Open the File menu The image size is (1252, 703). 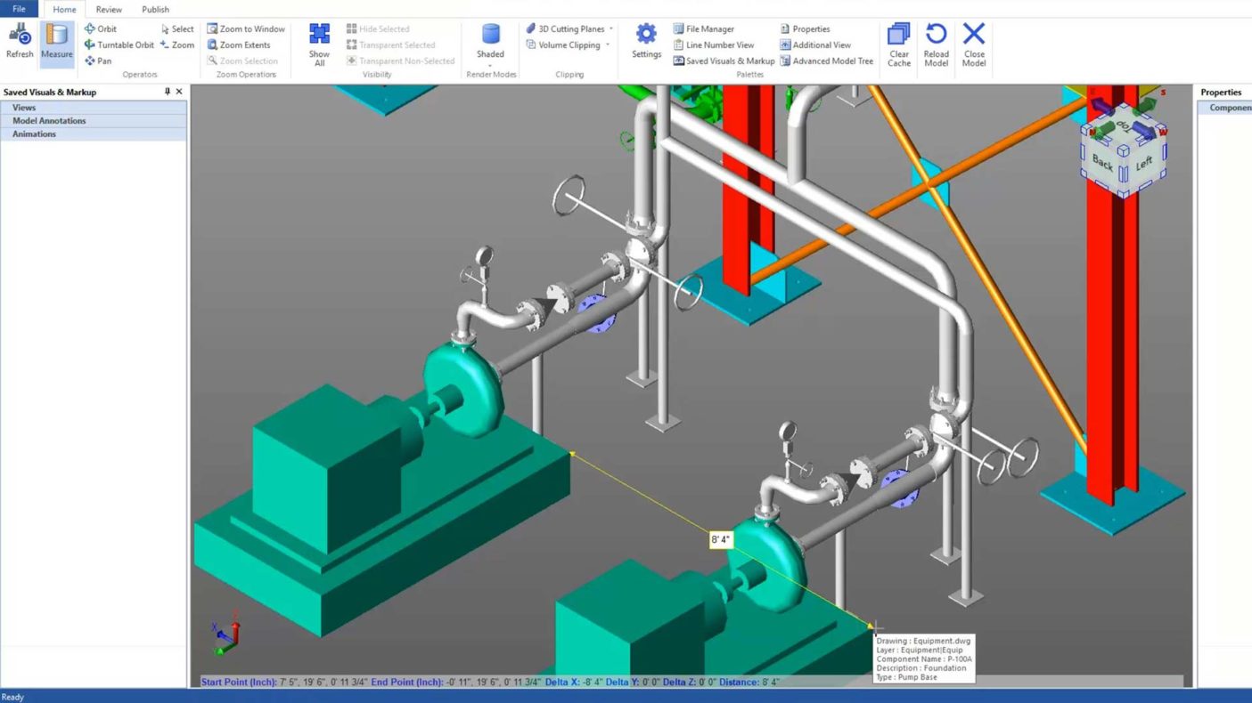[x=19, y=10]
